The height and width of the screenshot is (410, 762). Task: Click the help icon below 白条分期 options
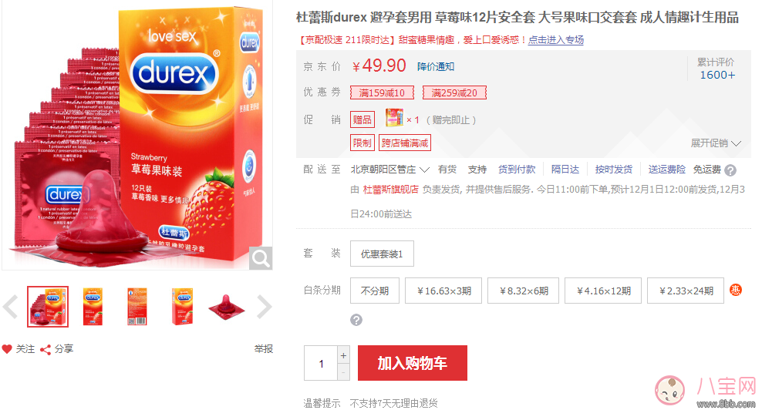pos(356,320)
